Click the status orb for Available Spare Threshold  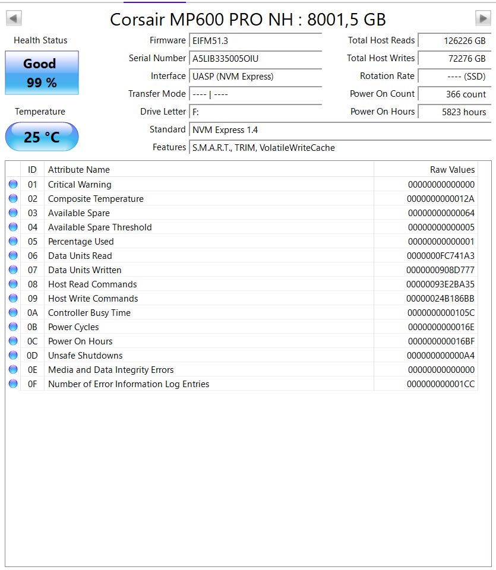(x=13, y=227)
